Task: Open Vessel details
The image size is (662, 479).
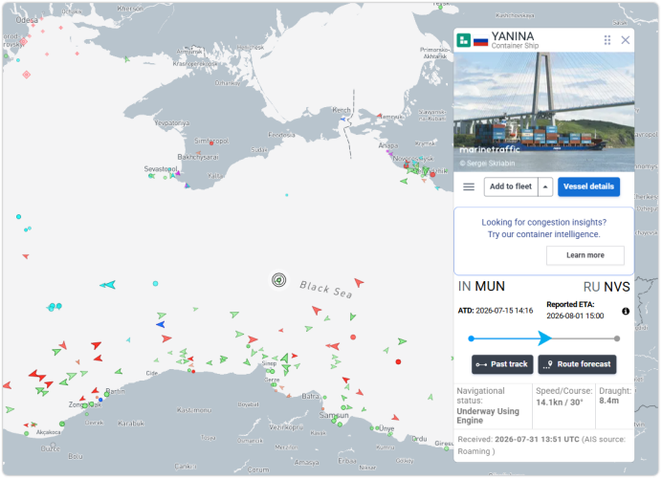Action: click(x=588, y=187)
